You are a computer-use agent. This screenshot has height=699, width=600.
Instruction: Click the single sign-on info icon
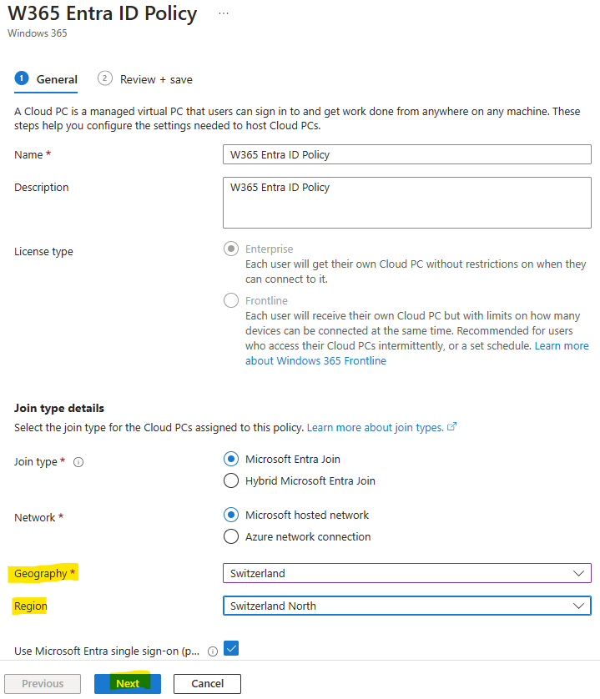point(213,651)
